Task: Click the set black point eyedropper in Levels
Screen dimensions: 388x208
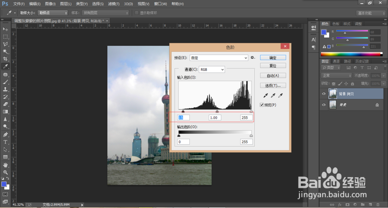Action: click(266, 96)
